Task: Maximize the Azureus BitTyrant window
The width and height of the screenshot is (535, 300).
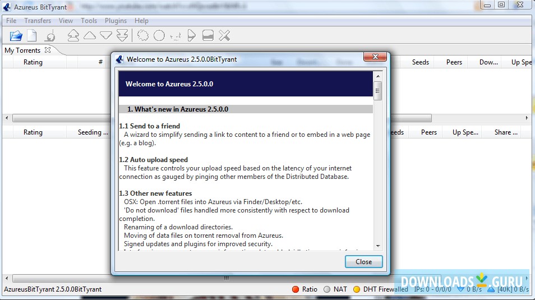Action: pyautogui.click(x=501, y=5)
